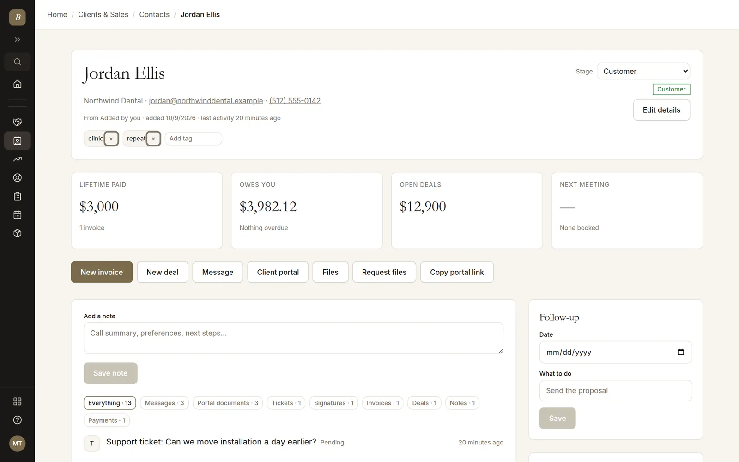
Task: Click the jordan@northwinddental.example email link
Action: [206, 101]
